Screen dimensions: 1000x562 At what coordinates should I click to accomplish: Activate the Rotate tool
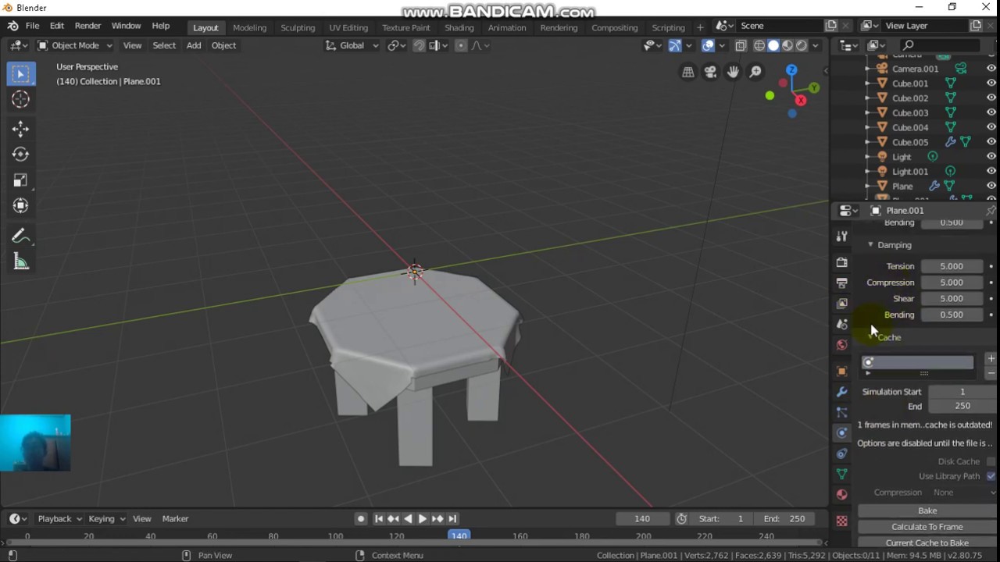[20, 155]
